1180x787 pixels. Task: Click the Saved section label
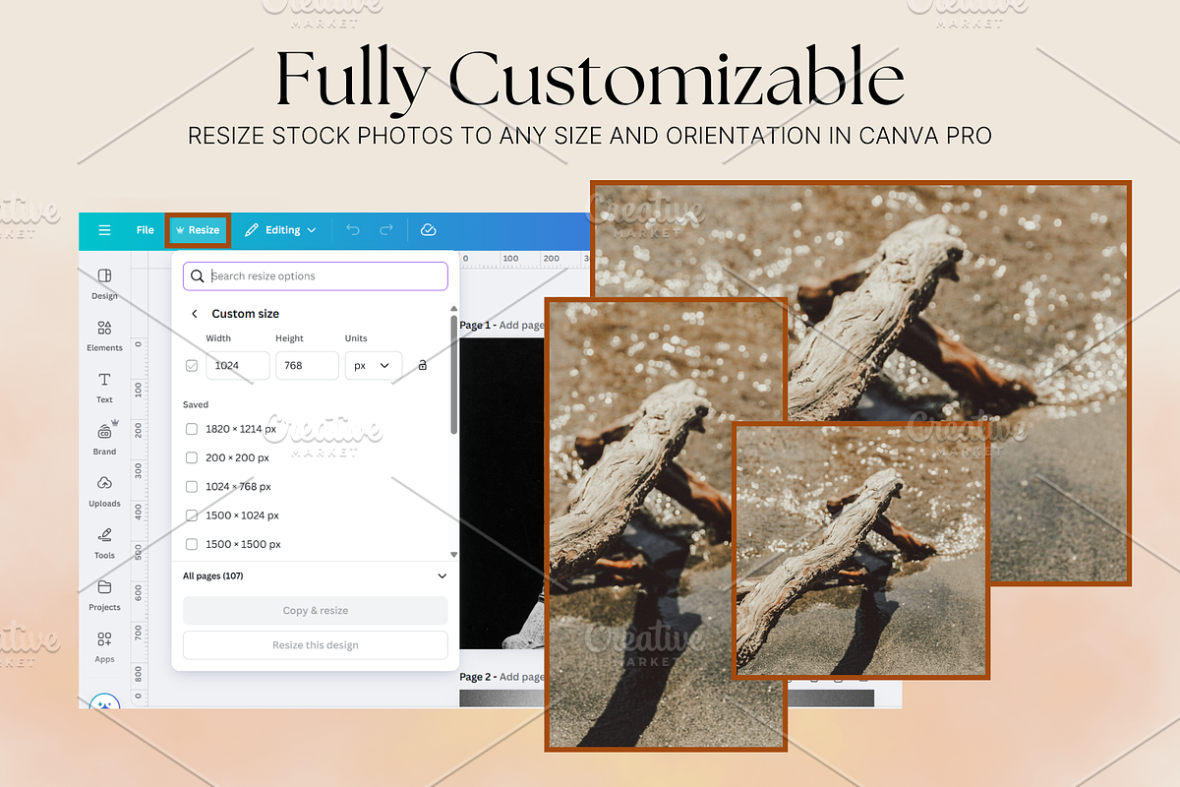click(x=196, y=404)
